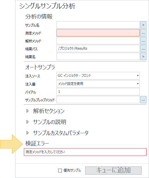Click the 解析メソッド input field
The image size is (149, 178).
[x=98, y=41]
